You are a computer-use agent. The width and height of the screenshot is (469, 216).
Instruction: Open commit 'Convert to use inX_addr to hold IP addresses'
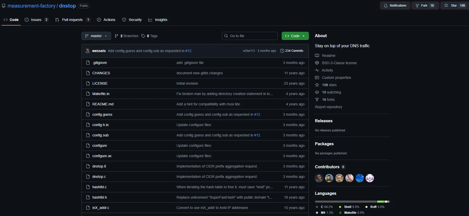(x=212, y=208)
